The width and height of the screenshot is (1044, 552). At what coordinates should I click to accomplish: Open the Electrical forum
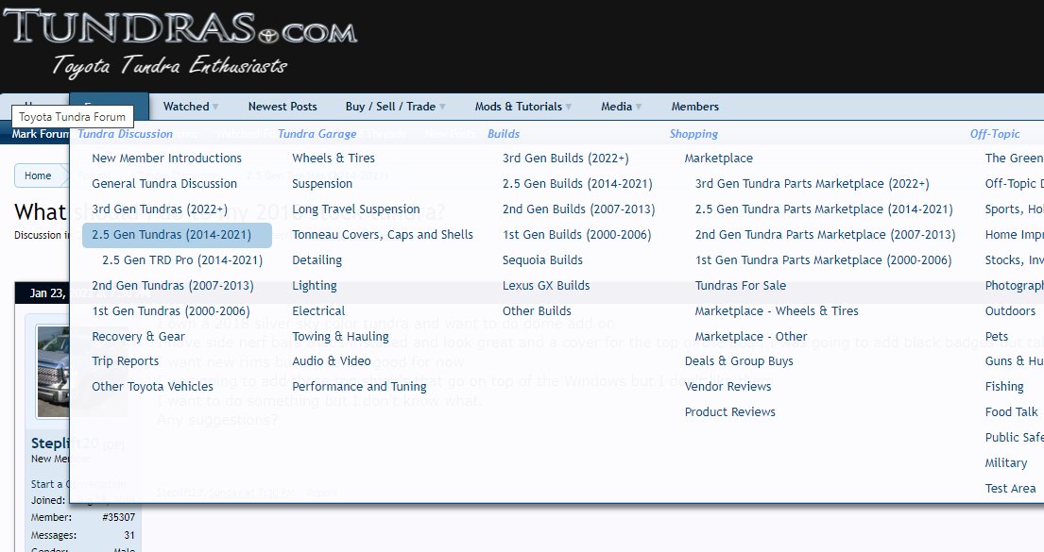[318, 310]
